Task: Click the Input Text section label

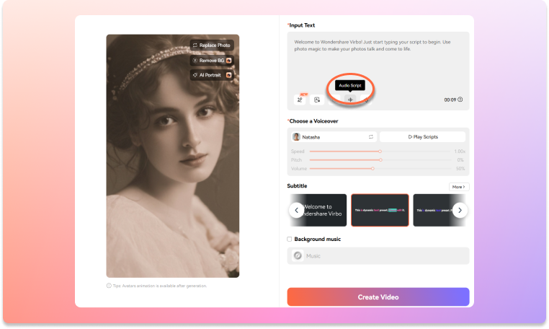Action: click(301, 25)
